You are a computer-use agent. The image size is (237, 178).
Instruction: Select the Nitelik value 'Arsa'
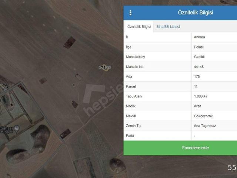[197, 106]
